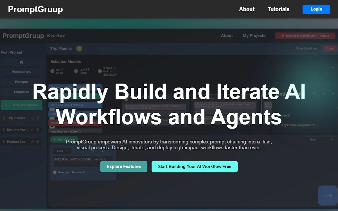The image size is (338, 211).
Task: Open Templates tab in preview sidebar
Action: (x=21, y=92)
